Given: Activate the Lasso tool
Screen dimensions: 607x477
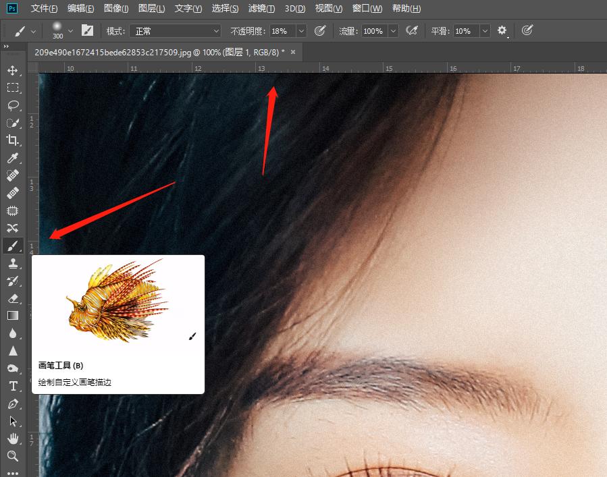Looking at the screenshot, I should pyautogui.click(x=13, y=105).
